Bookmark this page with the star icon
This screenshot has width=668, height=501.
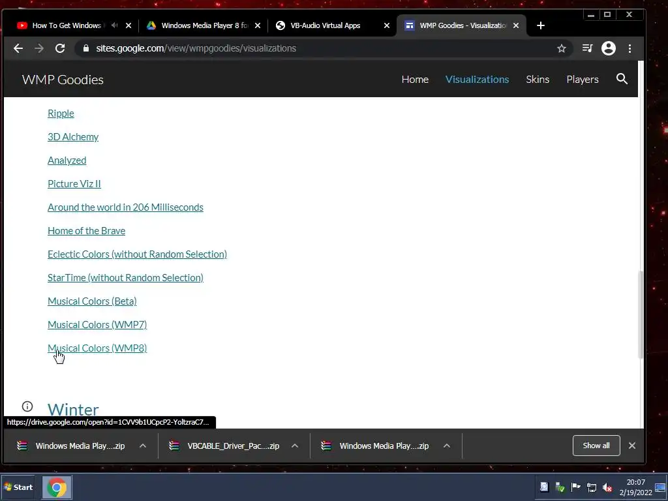click(562, 48)
